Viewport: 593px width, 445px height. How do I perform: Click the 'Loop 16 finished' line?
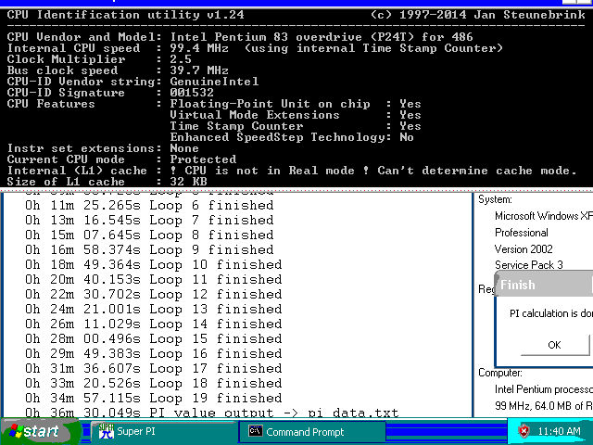point(154,353)
